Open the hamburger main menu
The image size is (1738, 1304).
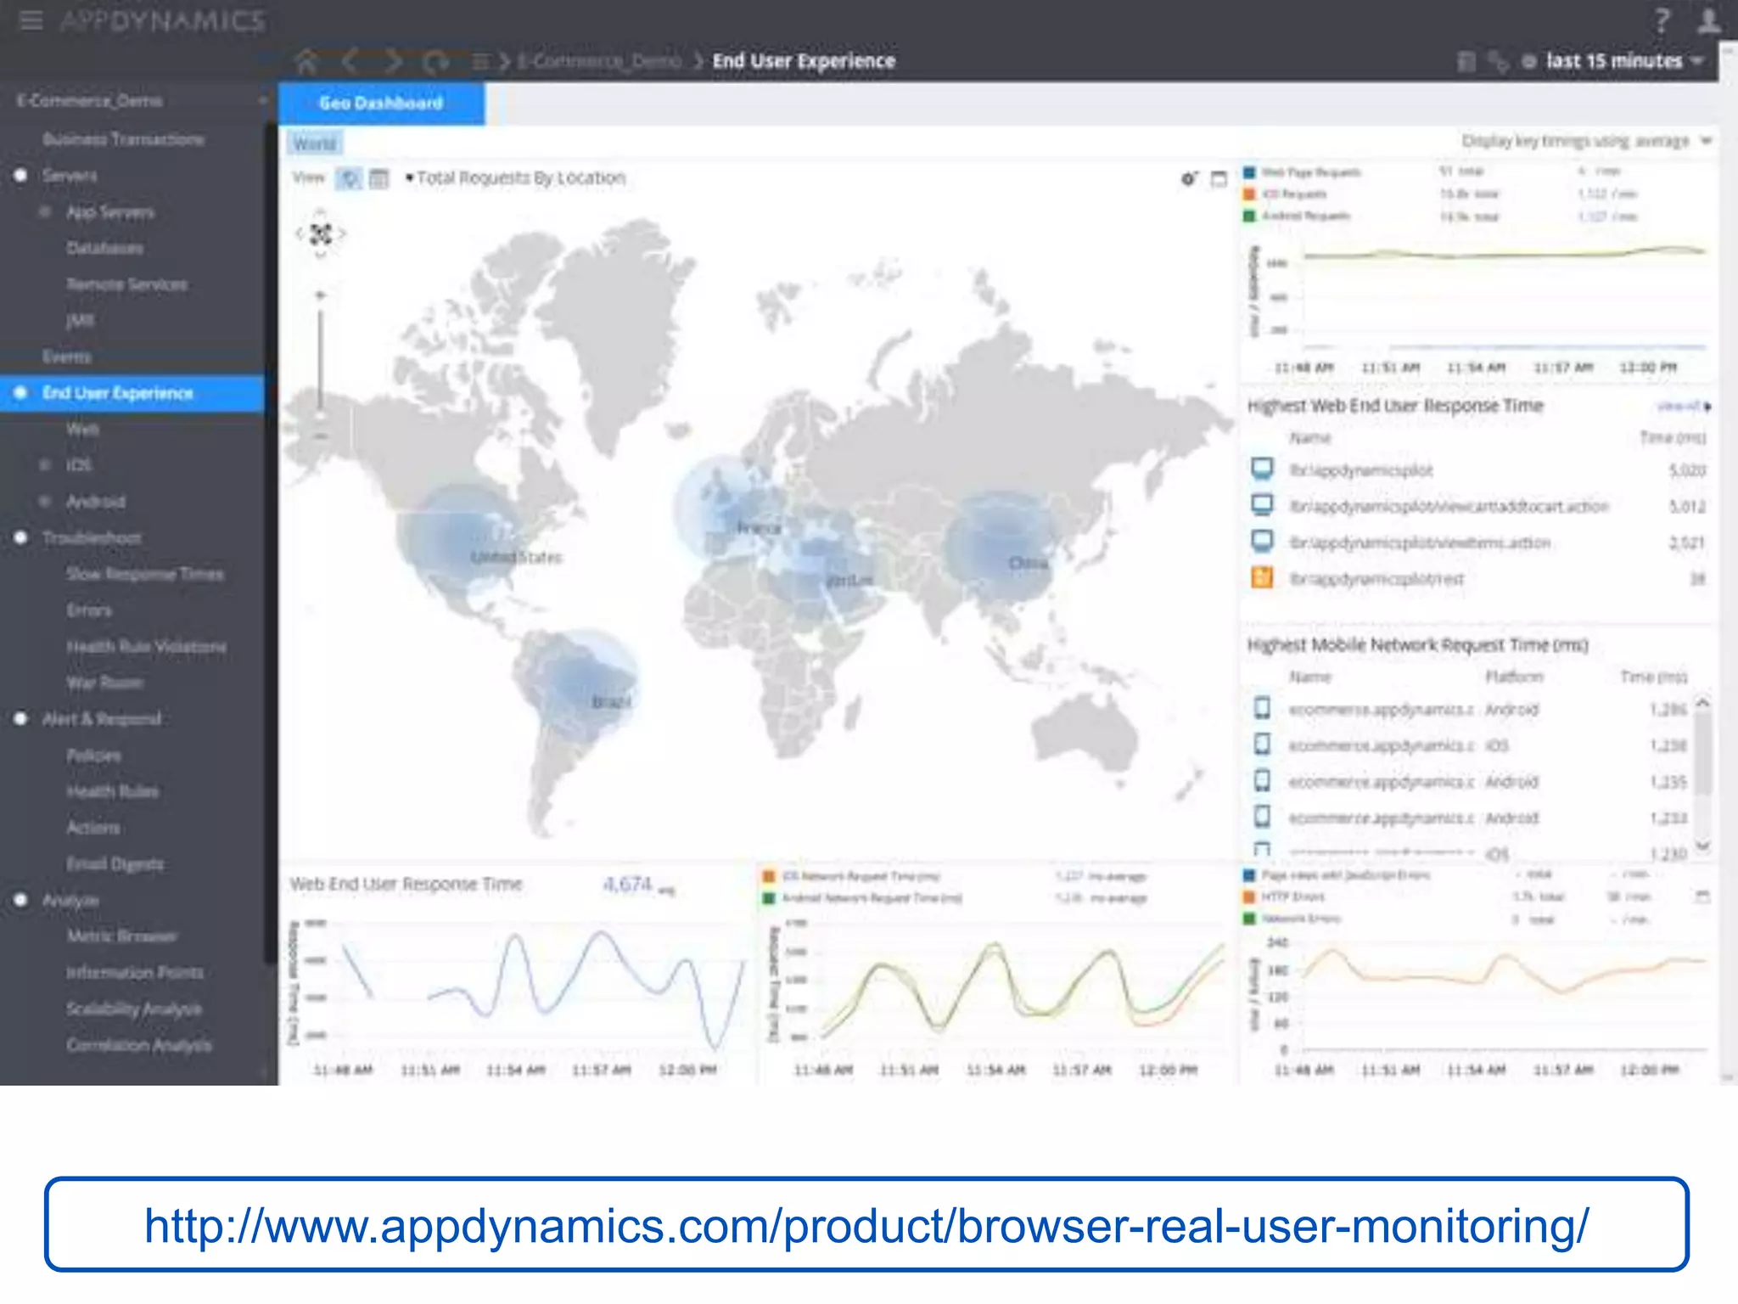coord(31,20)
